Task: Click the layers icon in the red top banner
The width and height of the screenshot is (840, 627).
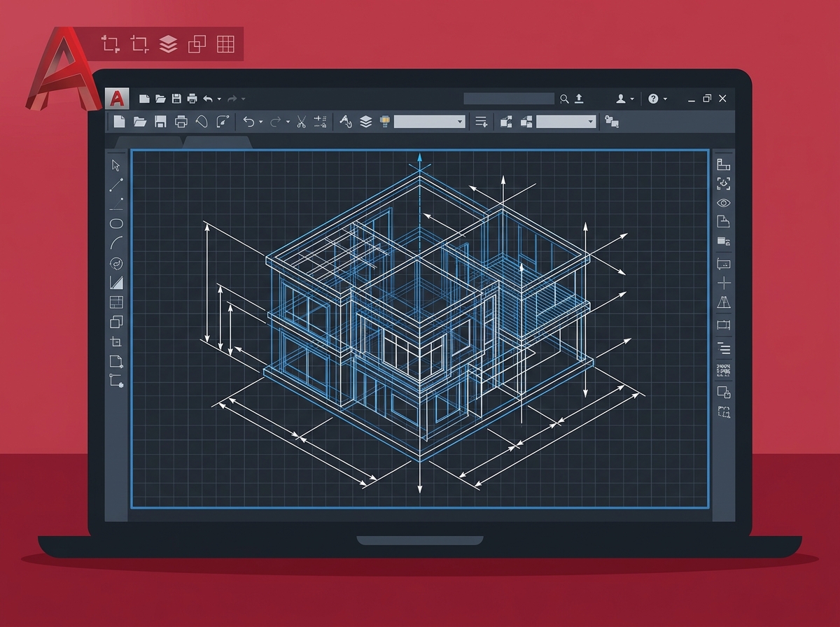Action: click(x=168, y=44)
